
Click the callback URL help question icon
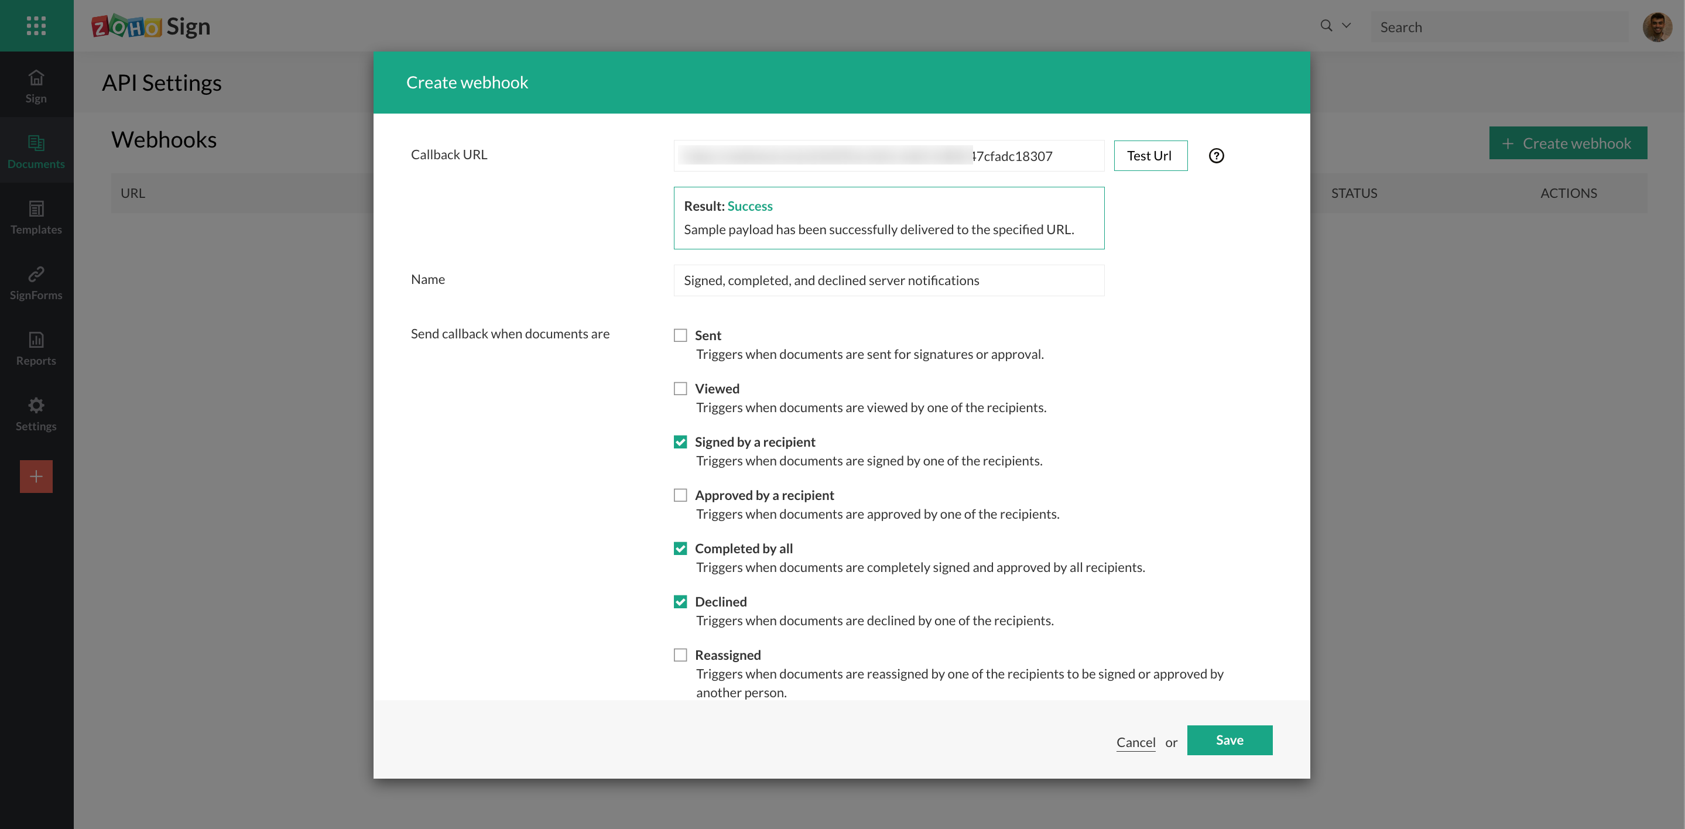click(1216, 156)
